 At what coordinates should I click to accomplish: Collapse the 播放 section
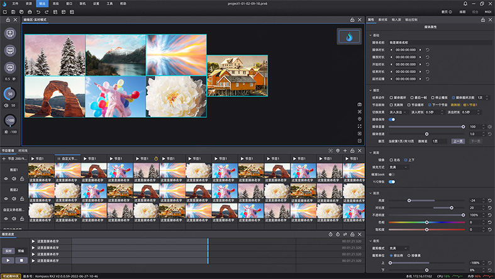click(x=370, y=90)
